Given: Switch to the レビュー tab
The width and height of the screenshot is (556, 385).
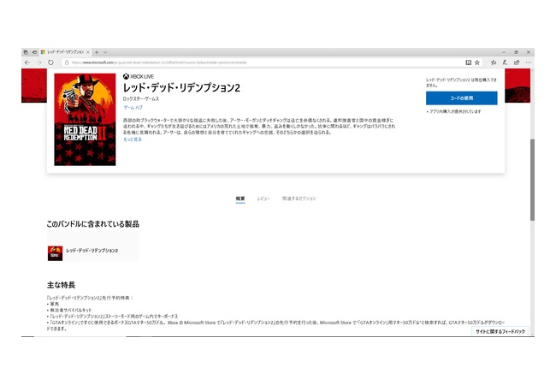Looking at the screenshot, I should pos(263,198).
